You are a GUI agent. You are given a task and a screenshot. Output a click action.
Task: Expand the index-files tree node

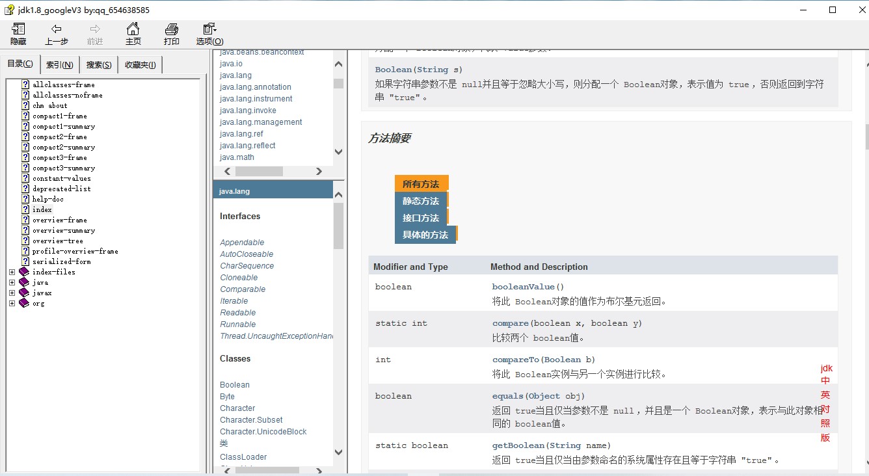(x=10, y=272)
